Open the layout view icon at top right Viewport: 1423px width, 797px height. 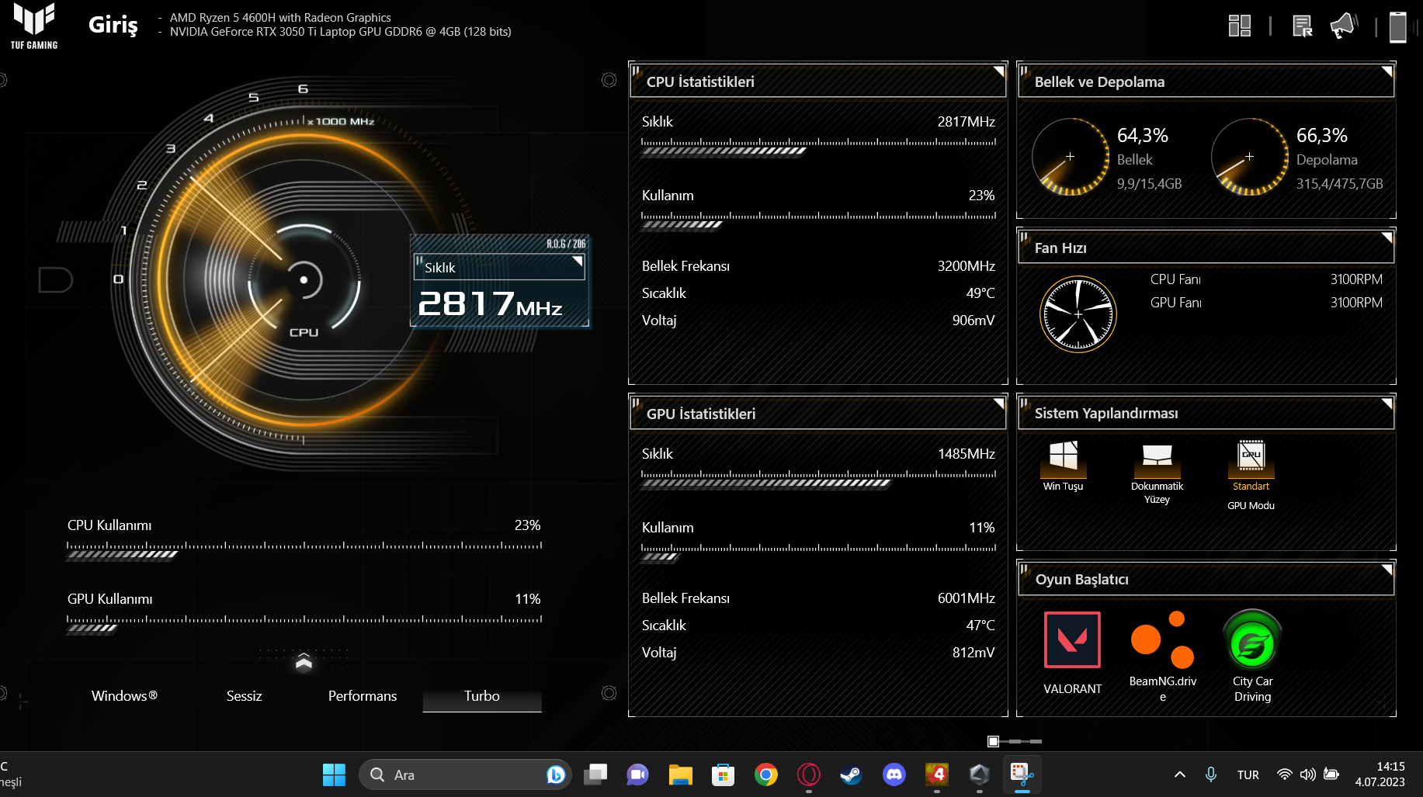pyautogui.click(x=1239, y=26)
